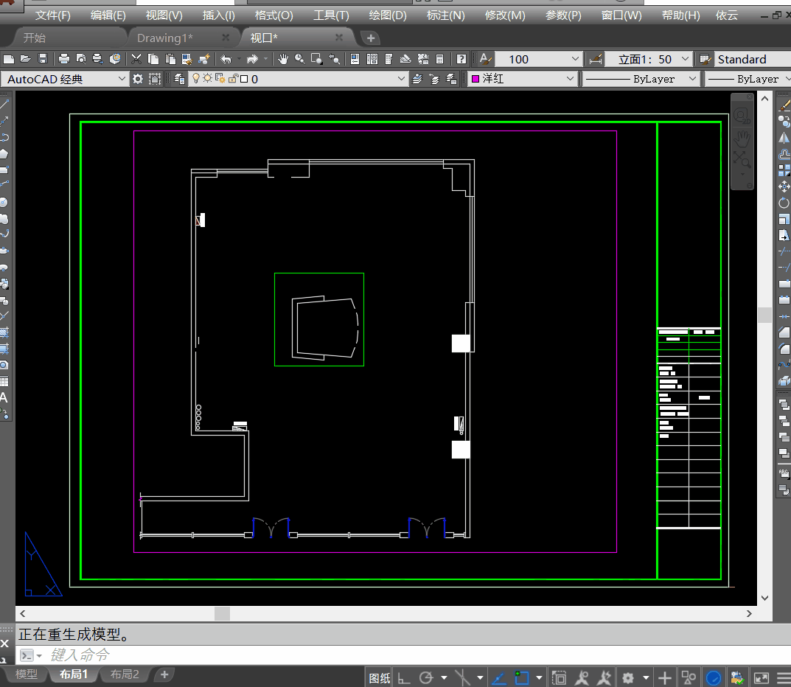Switch to the 布局2 layout tab

(125, 674)
